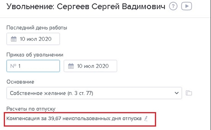Click dismissal order date 10 июл 2020
The image size is (211, 130).
coord(93,66)
